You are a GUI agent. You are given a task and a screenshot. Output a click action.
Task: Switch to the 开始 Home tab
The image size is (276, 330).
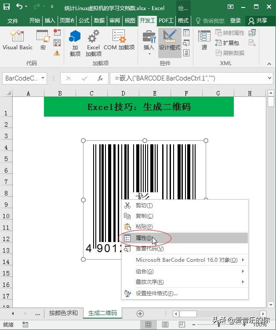[34, 21]
